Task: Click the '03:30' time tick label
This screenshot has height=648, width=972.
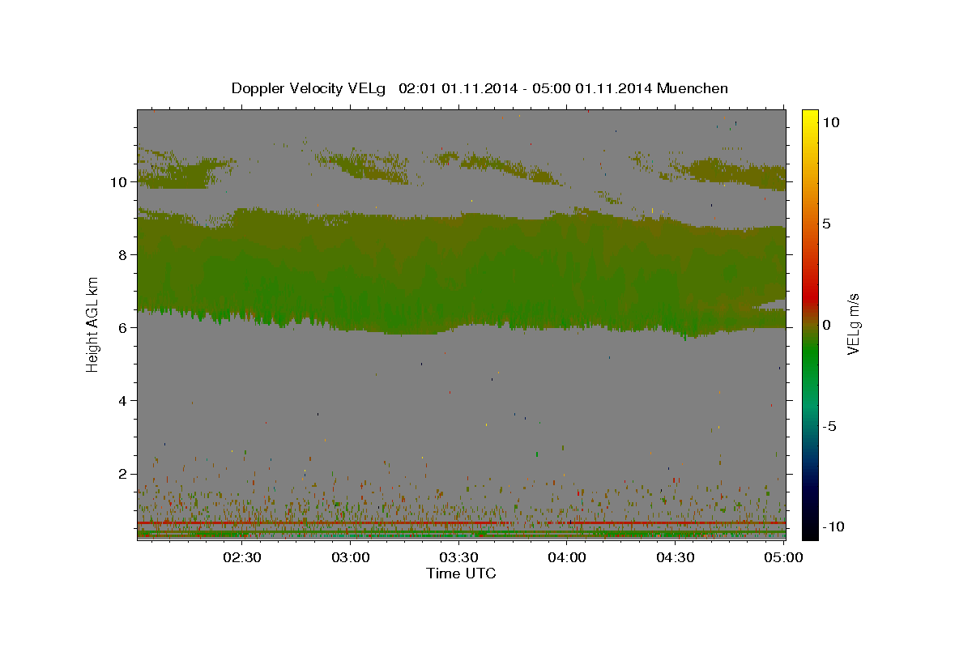Action: click(x=458, y=557)
